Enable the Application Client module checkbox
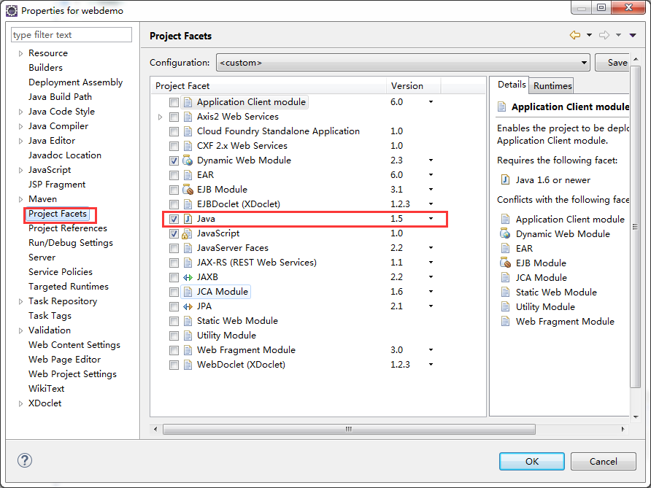651x488 pixels. pyautogui.click(x=174, y=102)
